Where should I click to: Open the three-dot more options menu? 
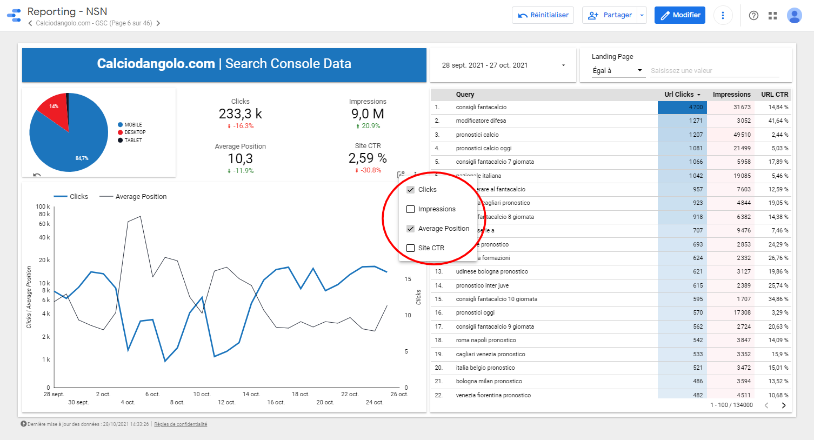[723, 15]
